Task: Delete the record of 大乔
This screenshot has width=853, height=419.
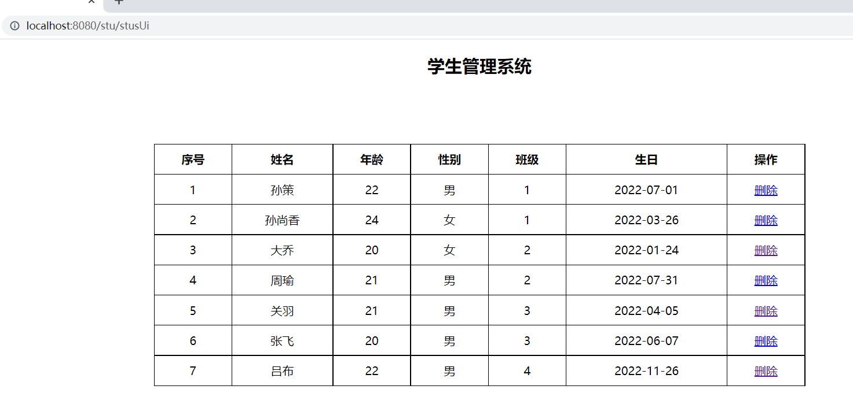Action: pyautogui.click(x=766, y=250)
